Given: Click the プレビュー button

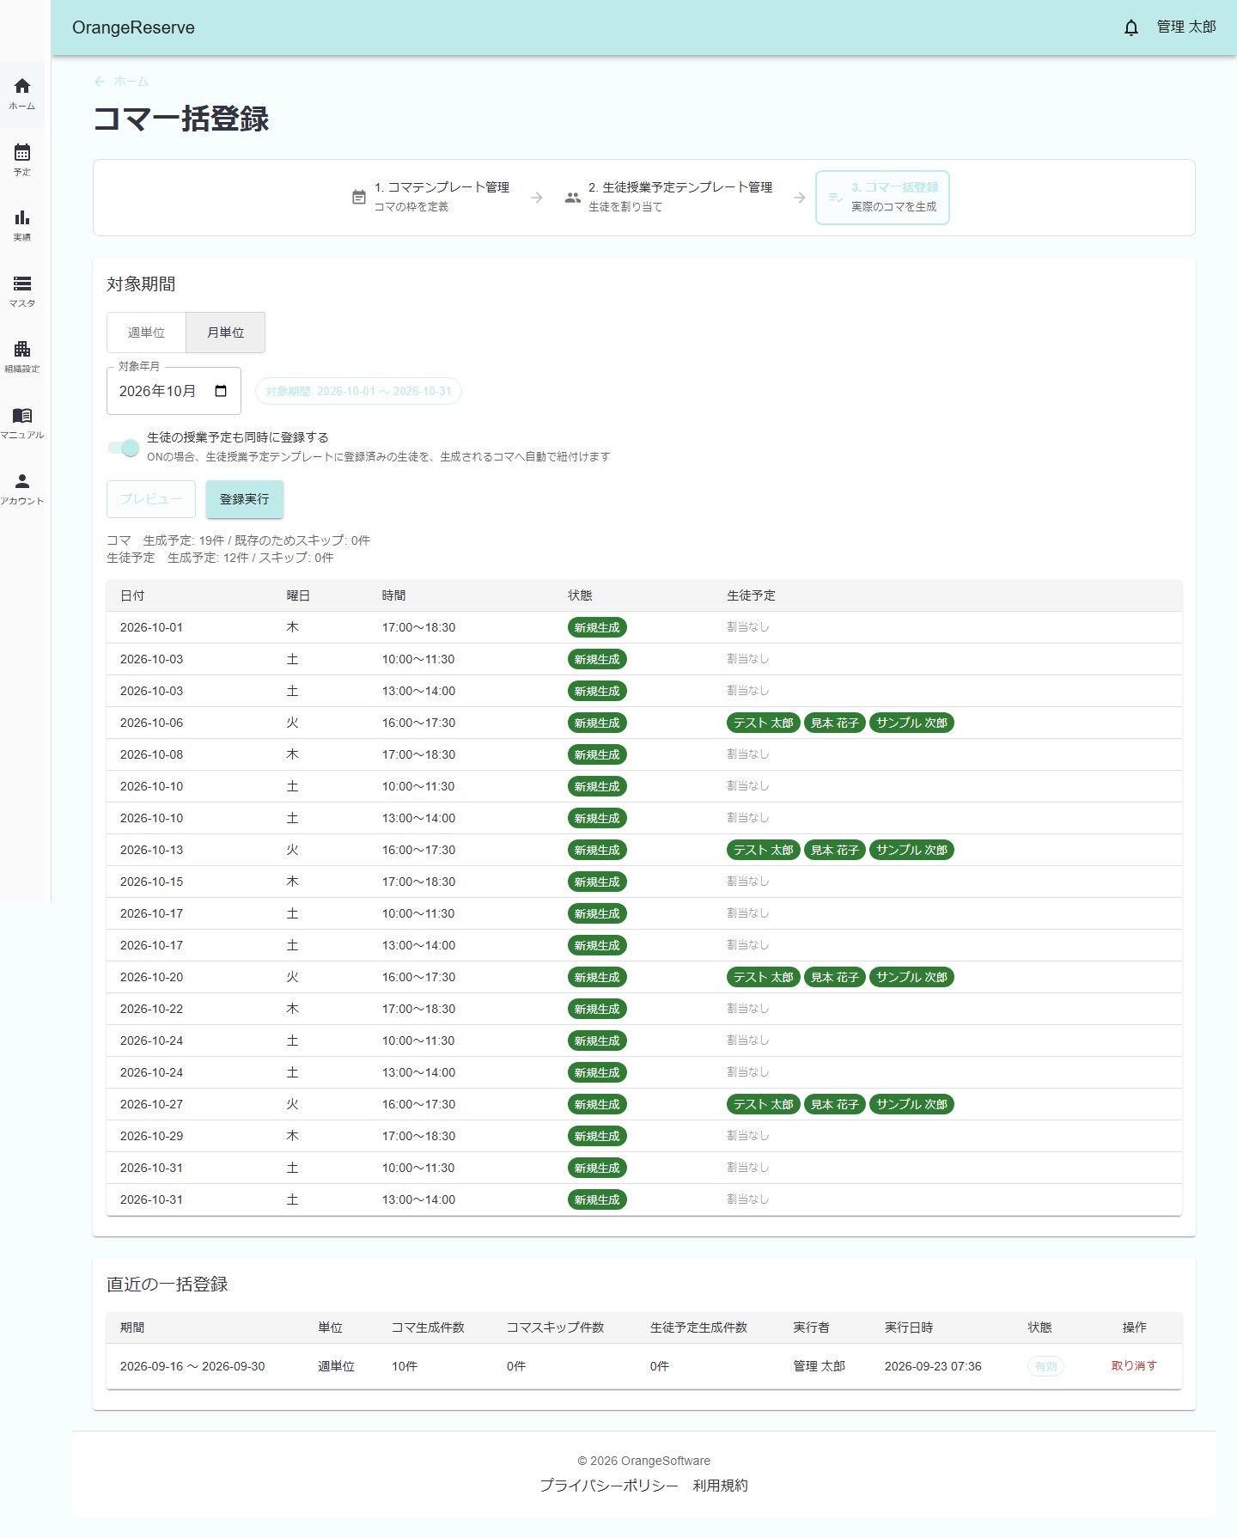Looking at the screenshot, I should point(151,499).
